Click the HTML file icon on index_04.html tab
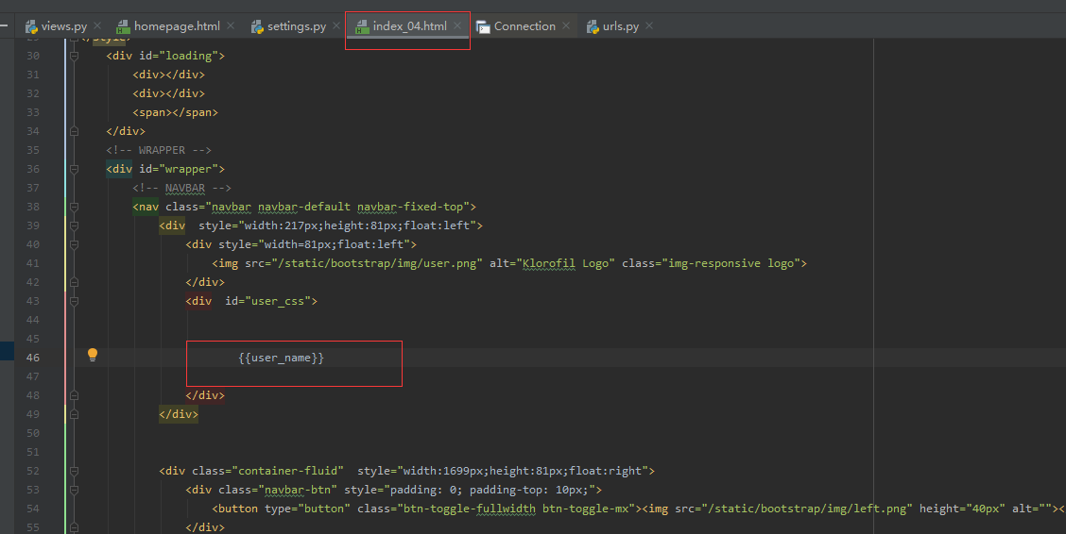The width and height of the screenshot is (1066, 534). pyautogui.click(x=362, y=26)
